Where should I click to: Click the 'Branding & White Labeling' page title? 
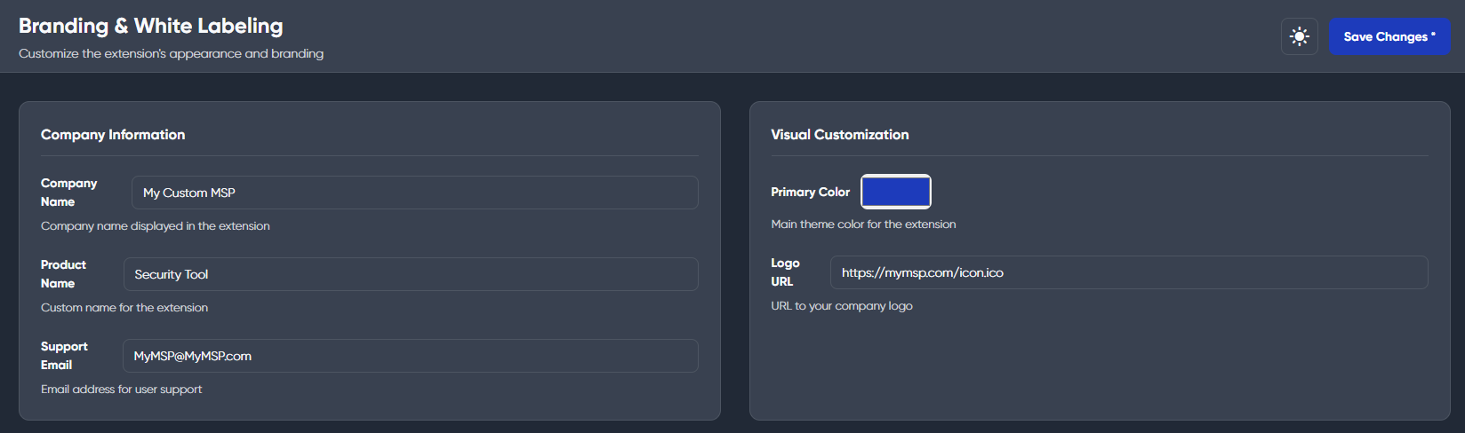151,26
